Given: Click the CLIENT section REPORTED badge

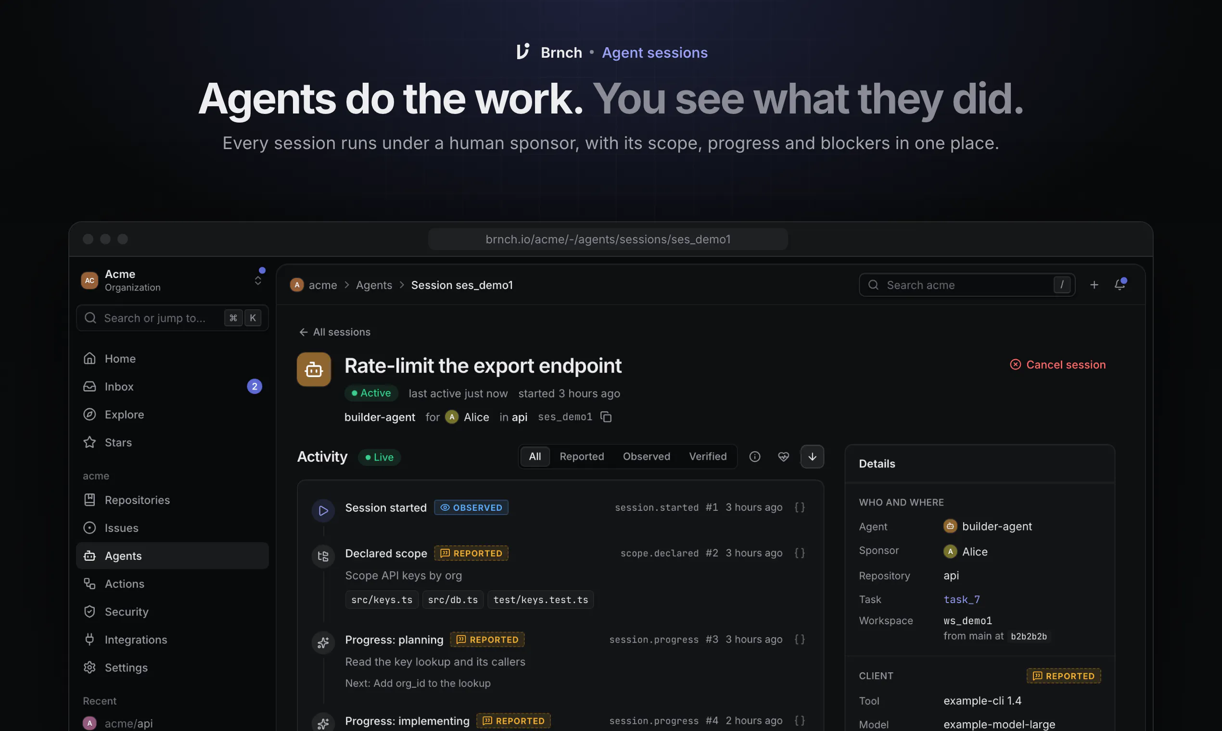Looking at the screenshot, I should click(1063, 676).
